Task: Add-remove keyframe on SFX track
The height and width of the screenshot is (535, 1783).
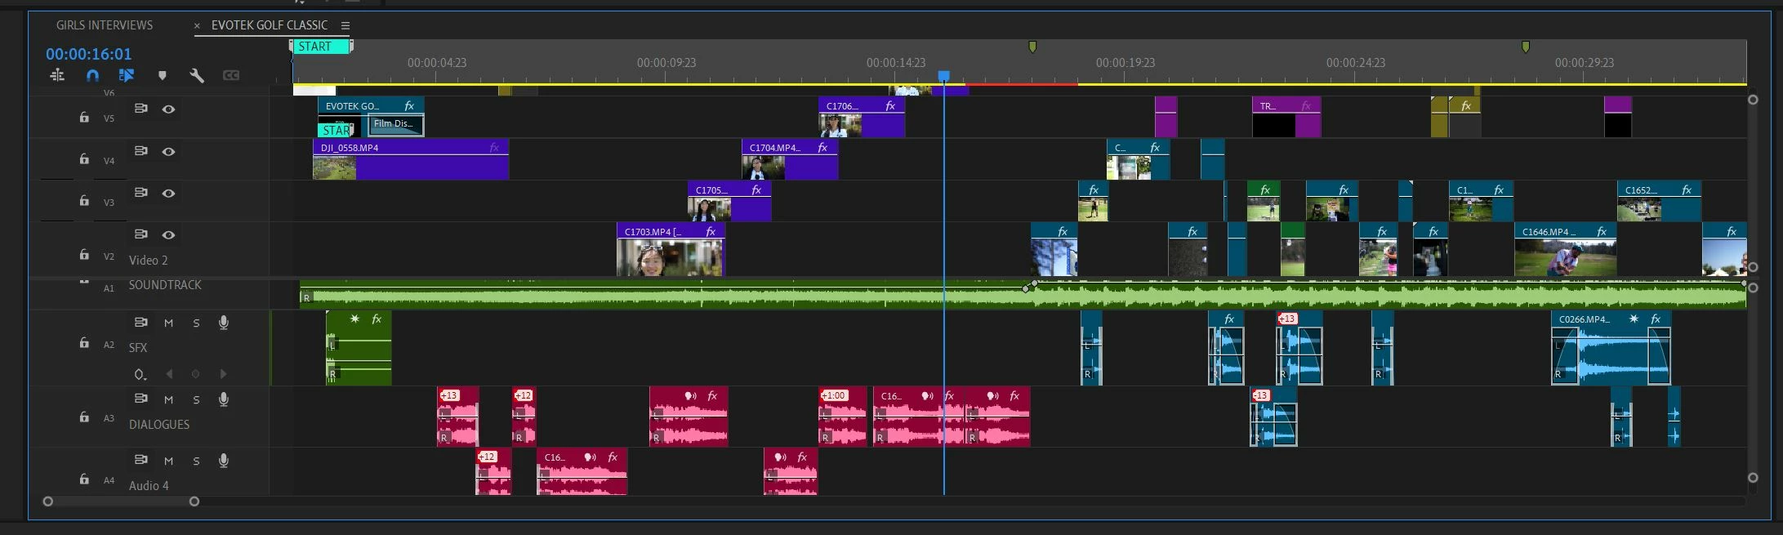Action: coord(195,374)
